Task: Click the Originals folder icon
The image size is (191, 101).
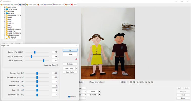Action: pos(9,37)
